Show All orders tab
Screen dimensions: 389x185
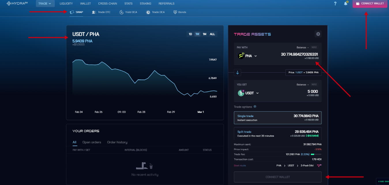(x=75, y=142)
